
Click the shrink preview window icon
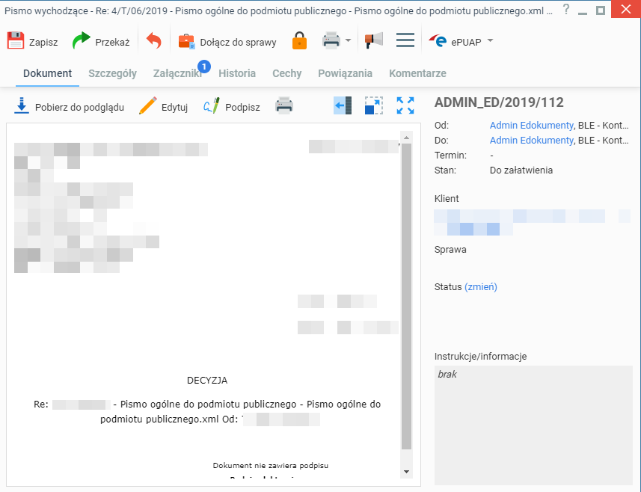[x=374, y=105]
